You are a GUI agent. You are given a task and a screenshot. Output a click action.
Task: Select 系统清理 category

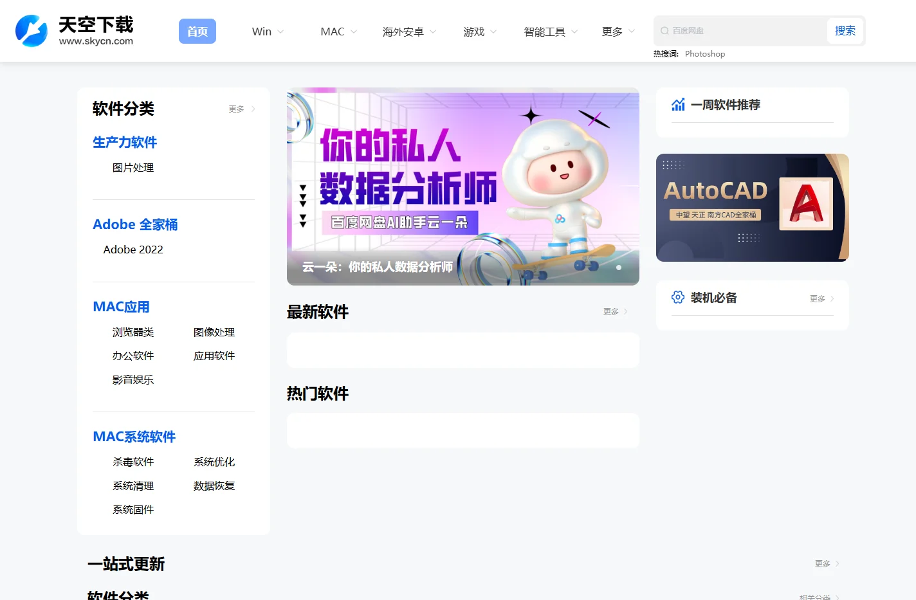tap(133, 486)
